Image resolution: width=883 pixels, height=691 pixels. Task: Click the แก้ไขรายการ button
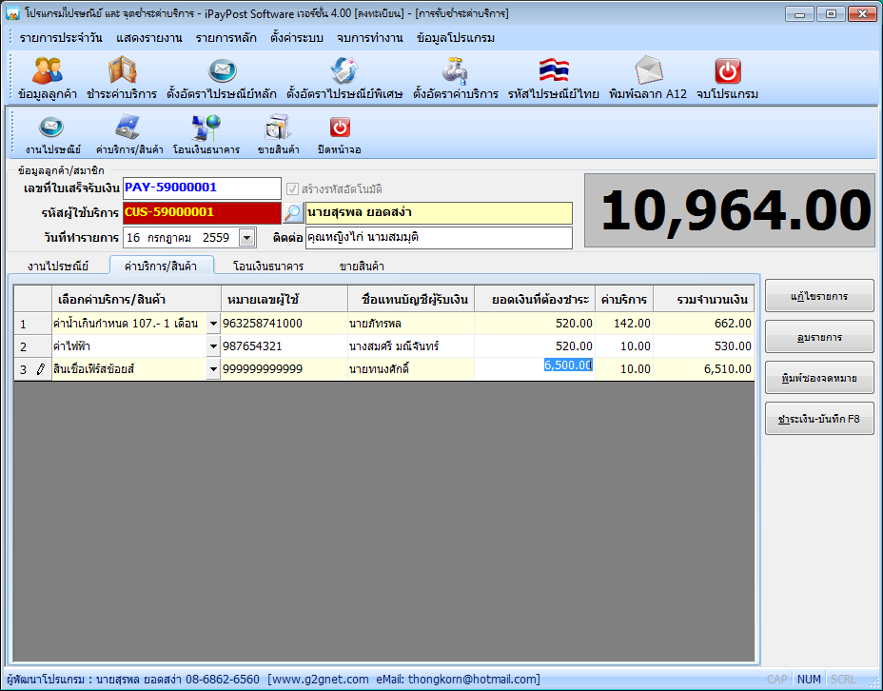(819, 297)
